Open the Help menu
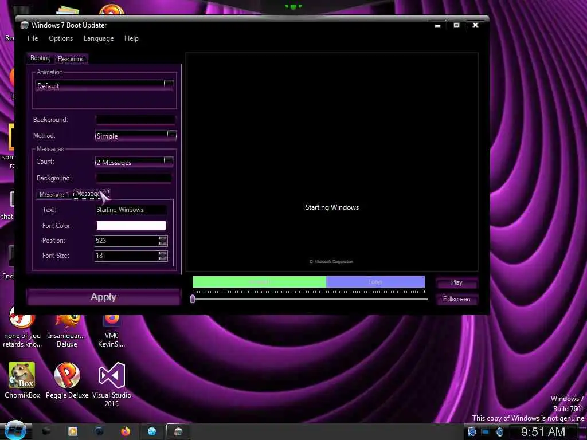 point(131,38)
